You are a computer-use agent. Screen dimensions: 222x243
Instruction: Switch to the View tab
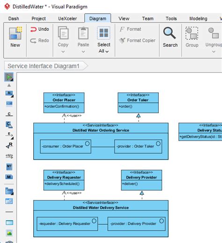point(124,19)
